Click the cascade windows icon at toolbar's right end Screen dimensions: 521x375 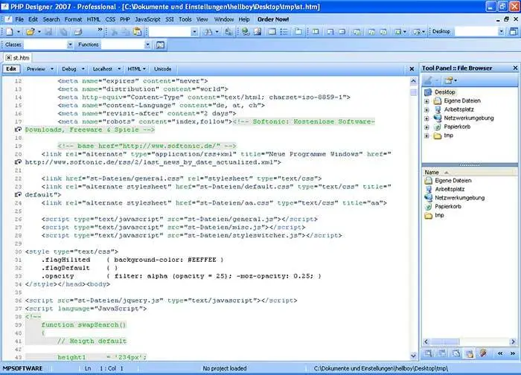pyautogui.click(x=514, y=32)
